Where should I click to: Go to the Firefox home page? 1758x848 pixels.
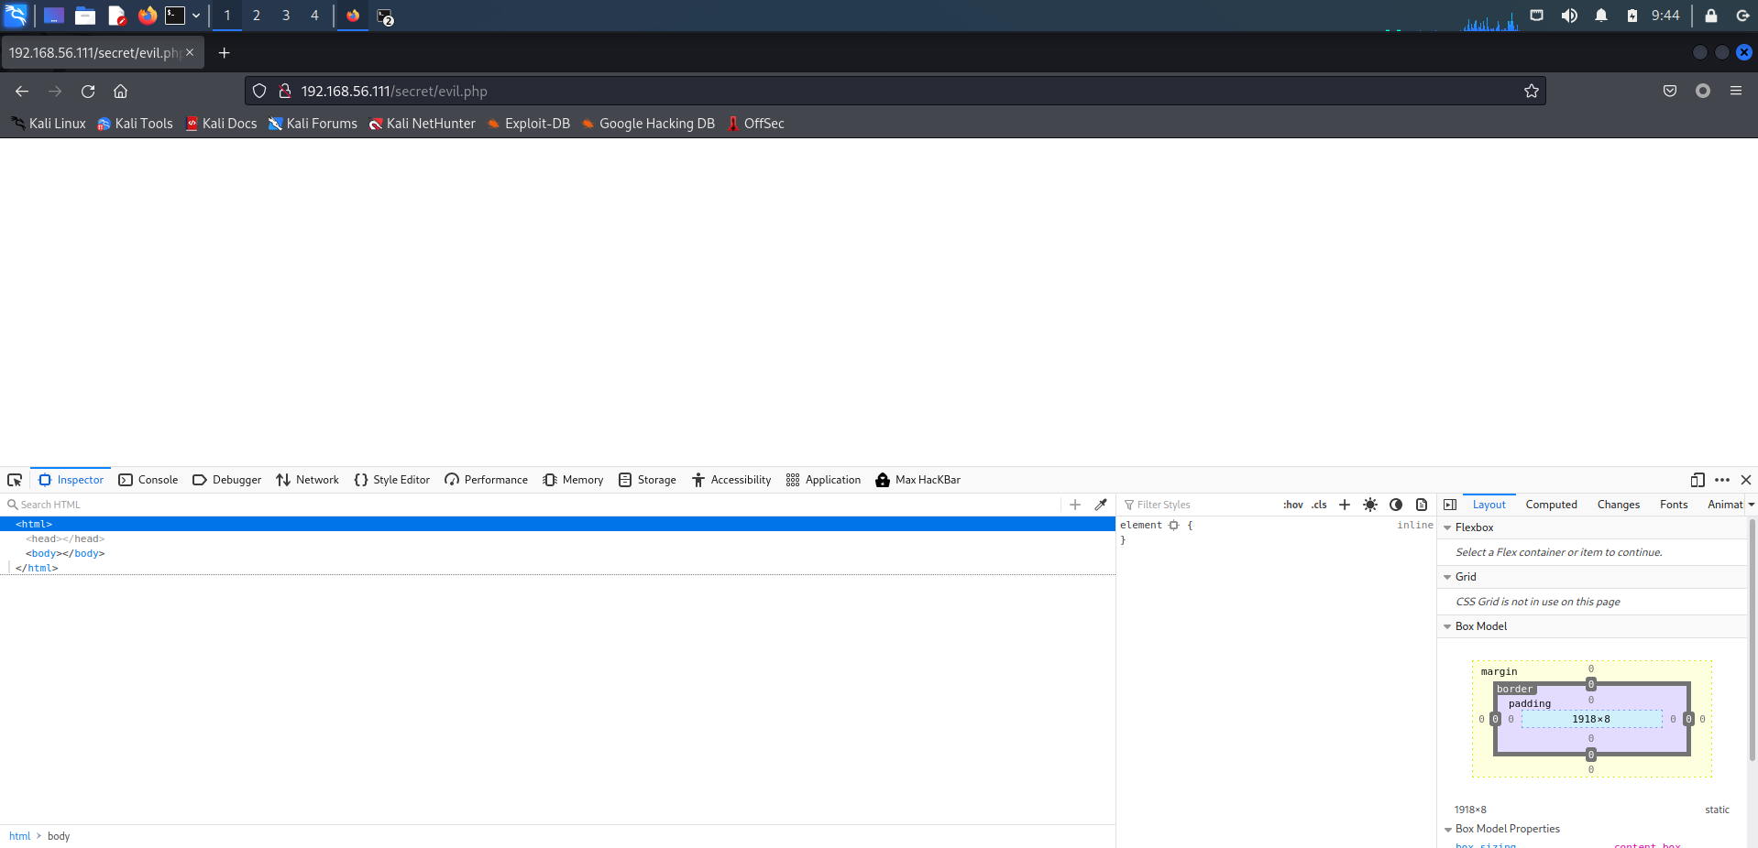[120, 91]
